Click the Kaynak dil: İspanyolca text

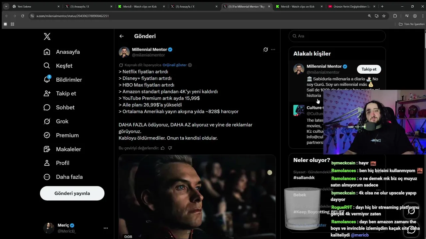click(143, 65)
